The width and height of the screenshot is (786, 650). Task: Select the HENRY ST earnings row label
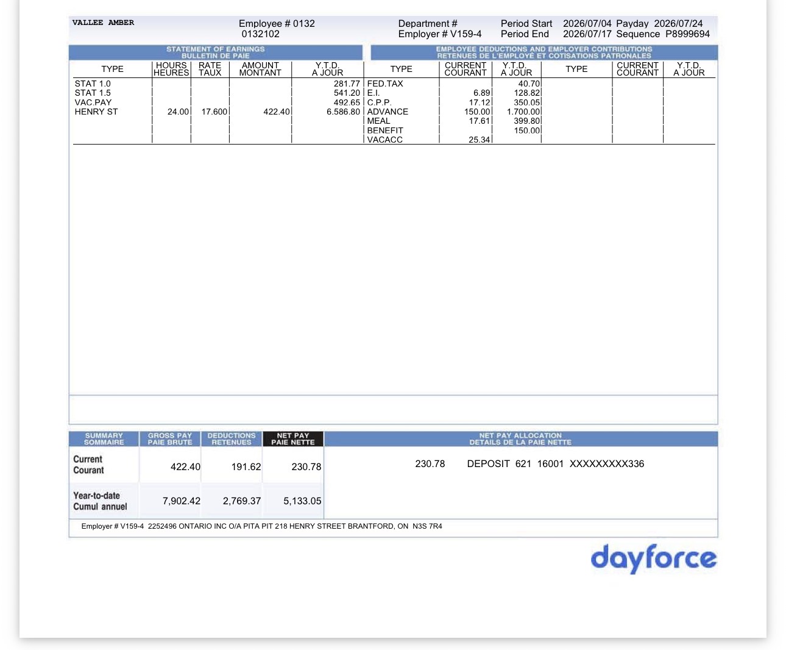click(x=96, y=112)
